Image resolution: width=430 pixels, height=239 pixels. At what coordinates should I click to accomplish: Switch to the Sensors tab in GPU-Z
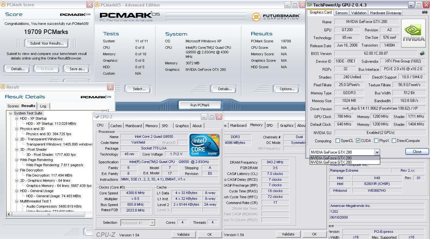[x=341, y=13]
